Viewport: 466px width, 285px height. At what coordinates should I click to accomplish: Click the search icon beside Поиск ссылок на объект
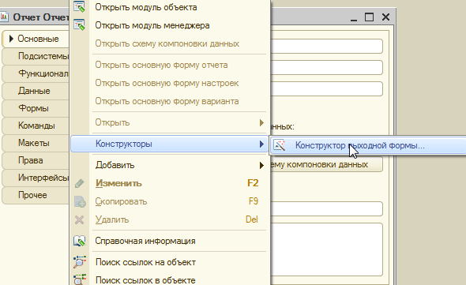tap(80, 262)
